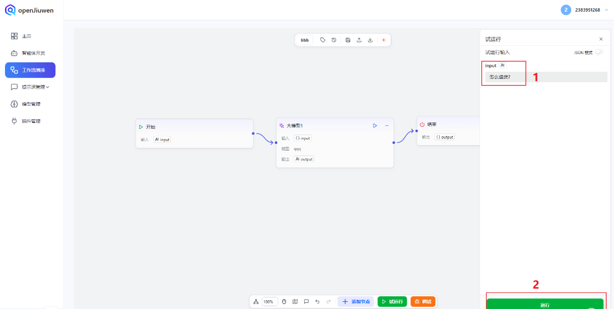Open the 100% zoom level dropdown
The width and height of the screenshot is (614, 309).
[x=270, y=301]
